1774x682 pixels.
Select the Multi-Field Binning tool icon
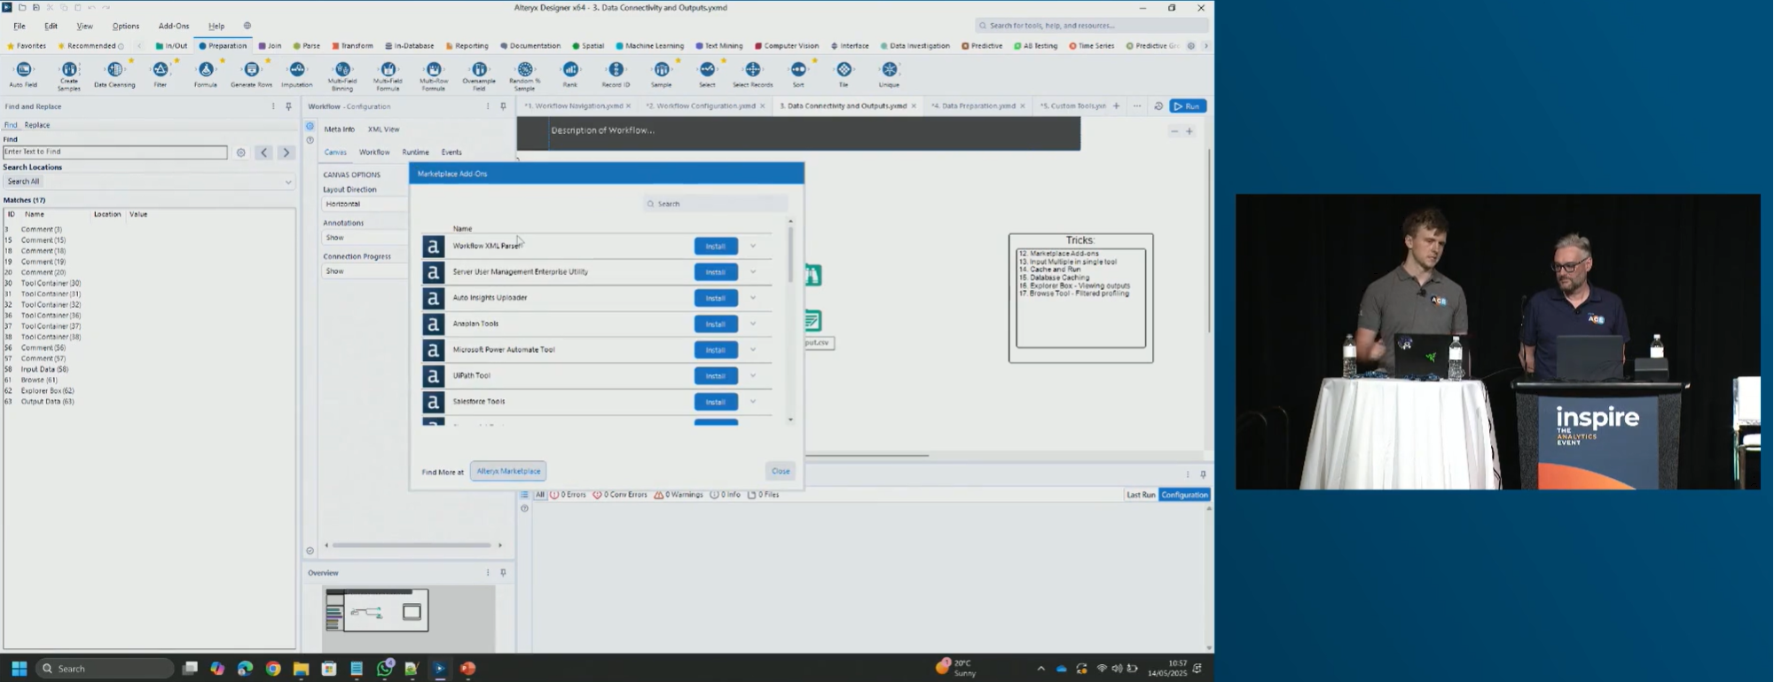tap(342, 69)
